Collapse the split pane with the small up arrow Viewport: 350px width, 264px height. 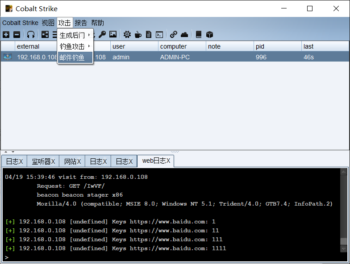(x=6, y=152)
